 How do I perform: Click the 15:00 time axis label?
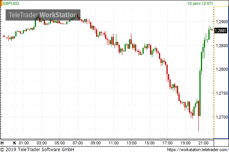pyautogui.click(x=149, y=143)
